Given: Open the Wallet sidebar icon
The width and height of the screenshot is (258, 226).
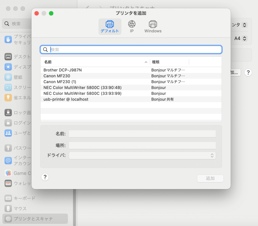Looking at the screenshot, I should coord(8,183).
